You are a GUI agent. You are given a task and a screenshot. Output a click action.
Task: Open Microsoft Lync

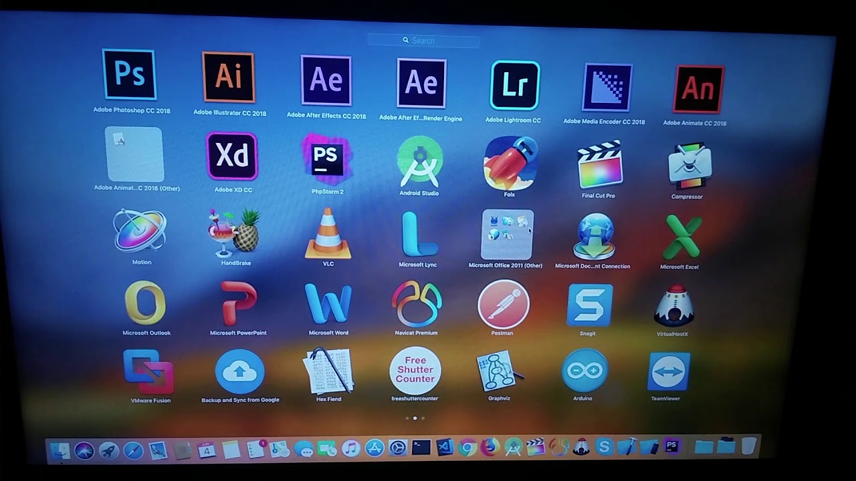pos(419,234)
